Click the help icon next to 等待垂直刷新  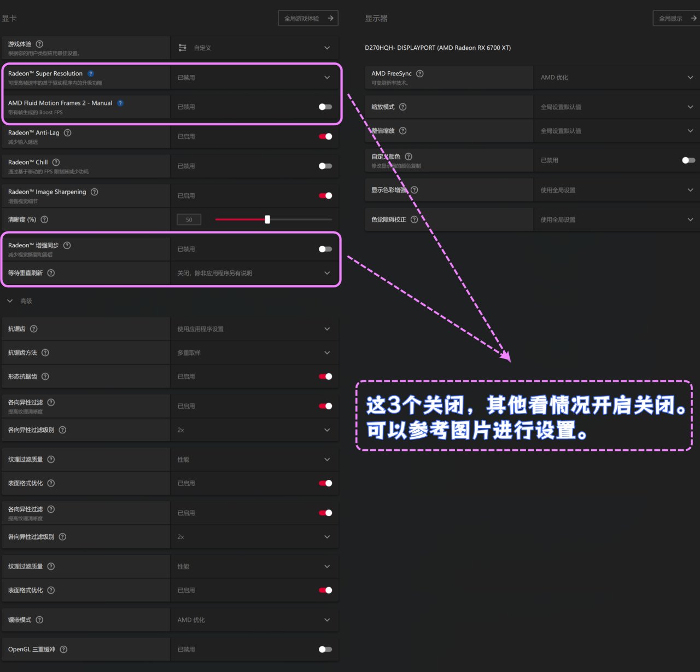point(51,273)
